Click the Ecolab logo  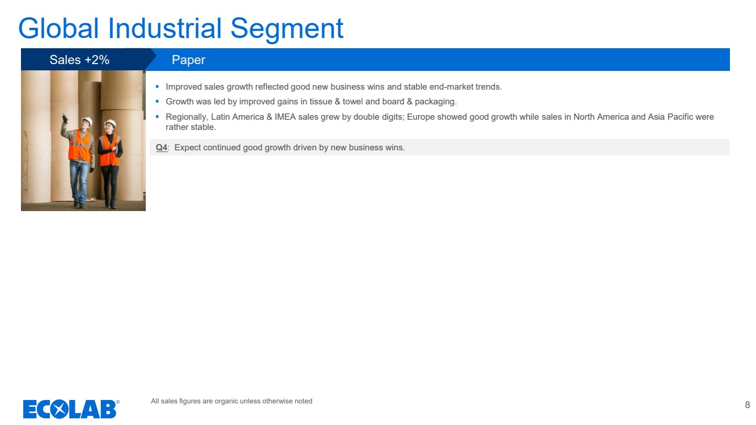(71, 409)
